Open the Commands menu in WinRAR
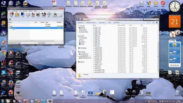The width and height of the screenshot is (183, 103). pyautogui.click(x=15, y=11)
